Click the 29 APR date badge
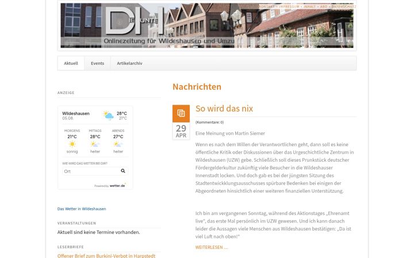The height and width of the screenshot is (258, 414). pos(181,131)
